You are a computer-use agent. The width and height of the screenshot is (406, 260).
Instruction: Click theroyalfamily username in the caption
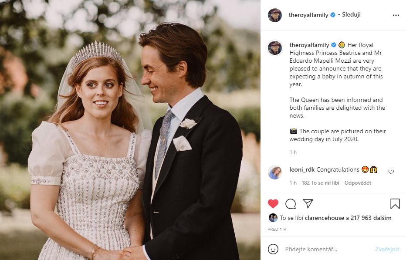[x=309, y=45]
